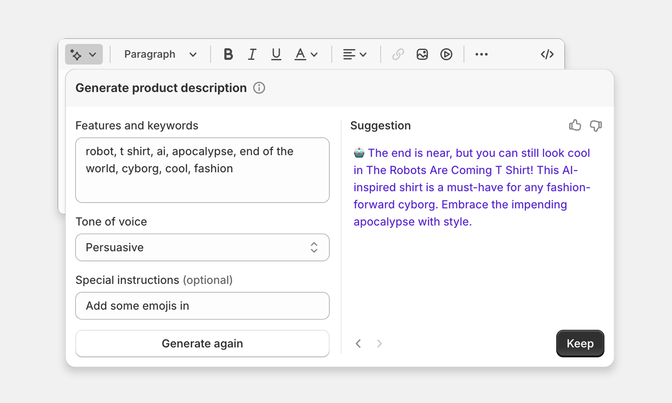
Task: Open the AI magic sparkle generator menu
Action: point(84,54)
